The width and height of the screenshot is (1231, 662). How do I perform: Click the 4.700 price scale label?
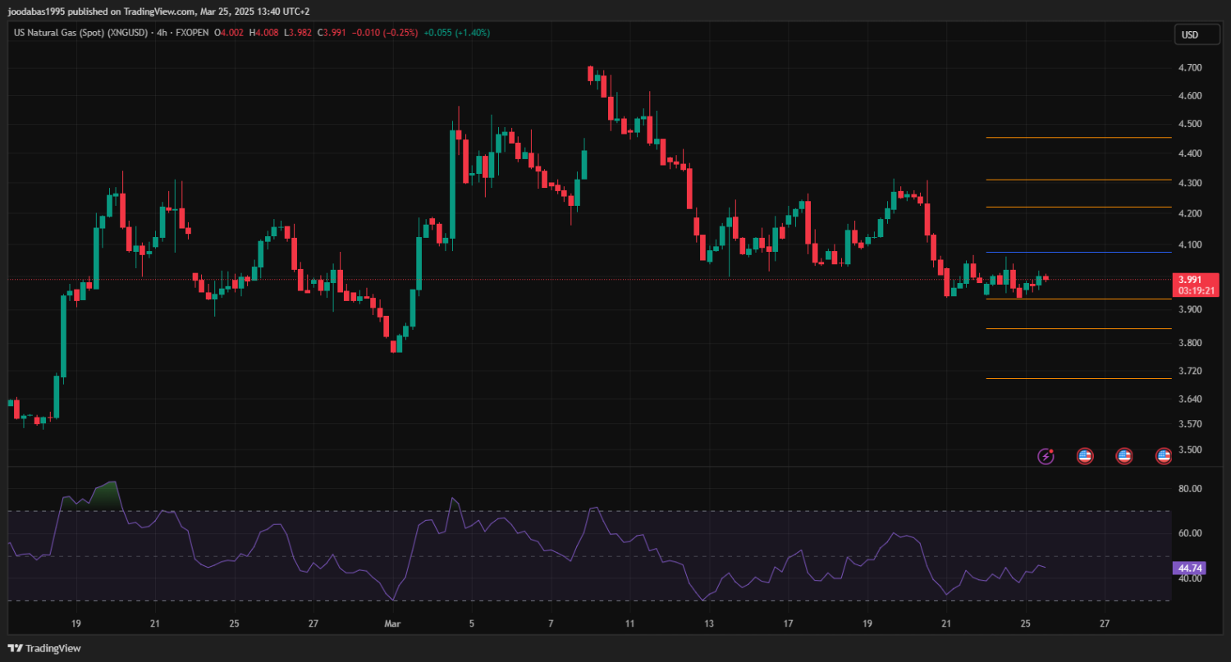pyautogui.click(x=1189, y=67)
